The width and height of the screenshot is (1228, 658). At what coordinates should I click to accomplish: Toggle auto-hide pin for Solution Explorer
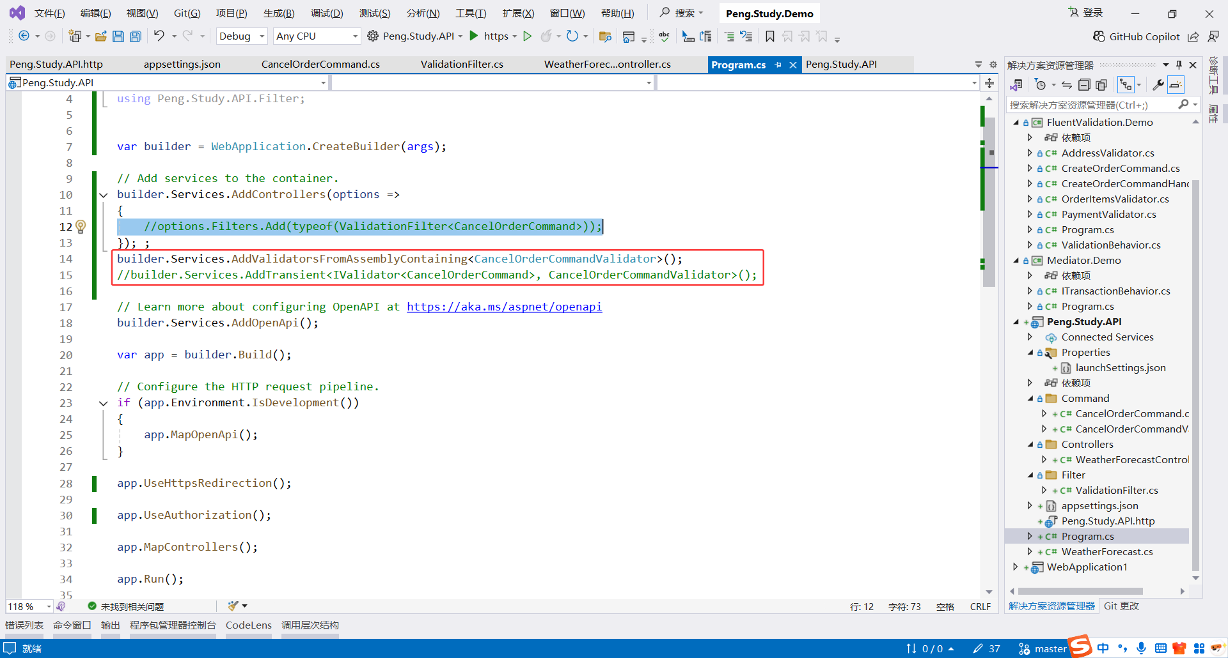coord(1179,65)
